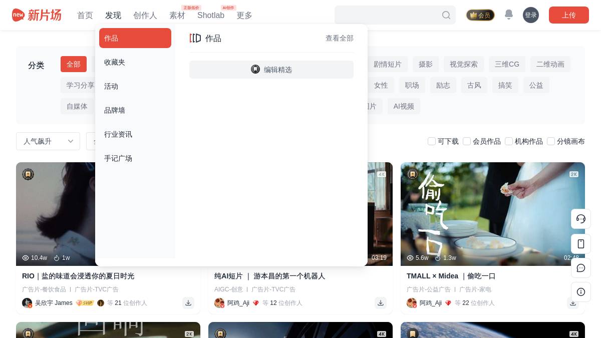
Task: Open the 发现 nav item
Action: pyautogui.click(x=113, y=16)
